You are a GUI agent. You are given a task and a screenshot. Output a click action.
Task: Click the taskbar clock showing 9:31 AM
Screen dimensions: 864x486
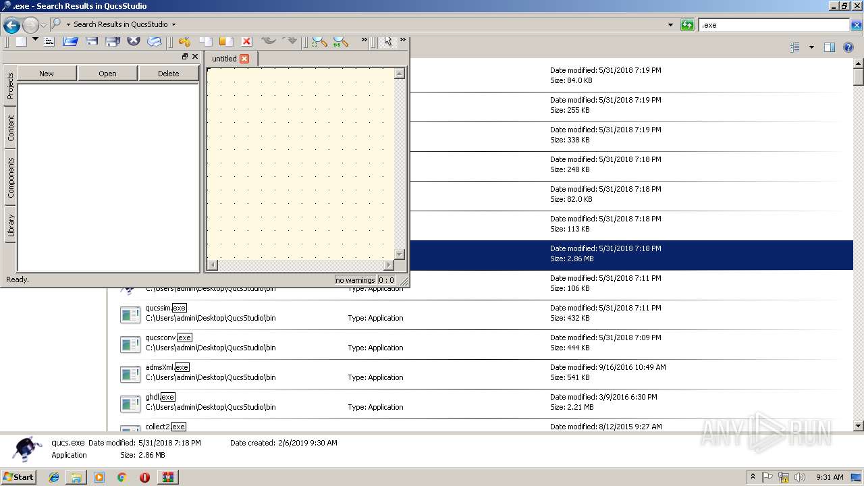coord(830,477)
